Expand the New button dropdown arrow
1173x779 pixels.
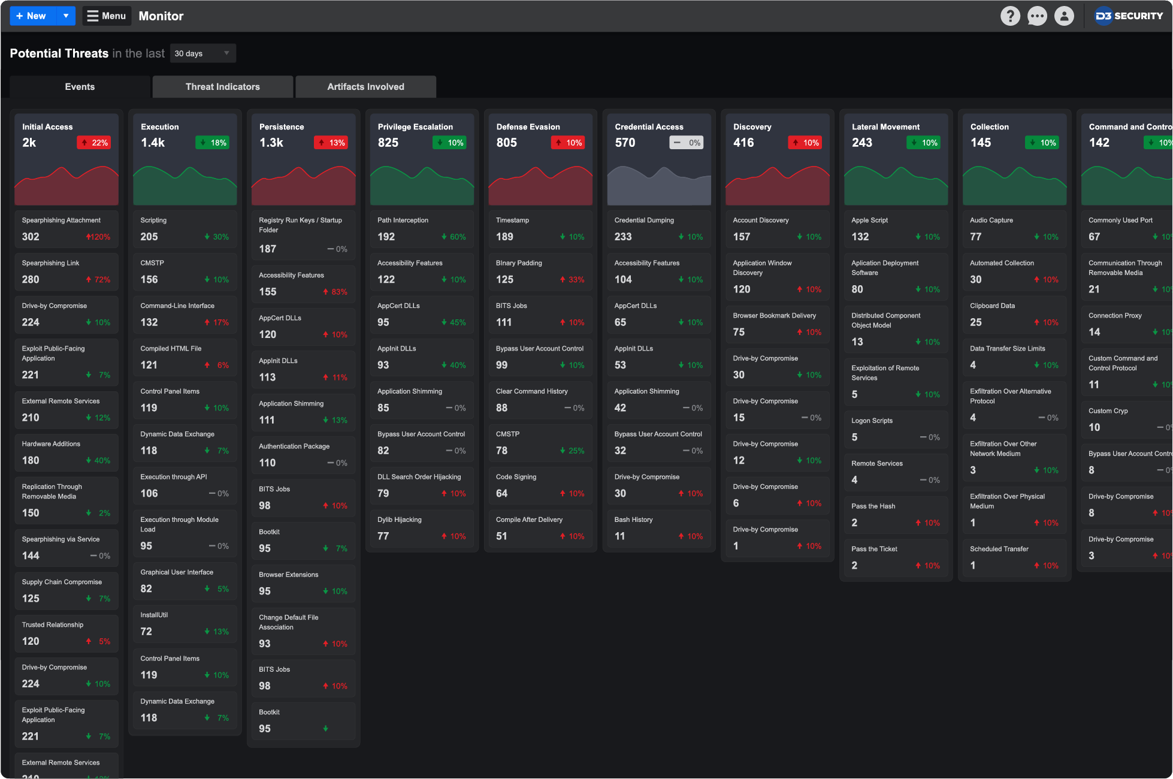pyautogui.click(x=66, y=16)
